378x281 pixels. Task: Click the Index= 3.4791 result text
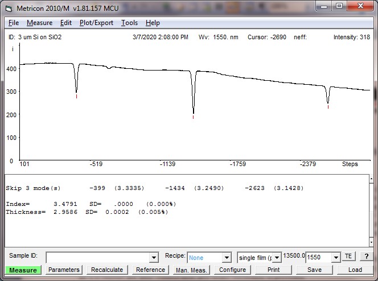[x=42, y=204]
